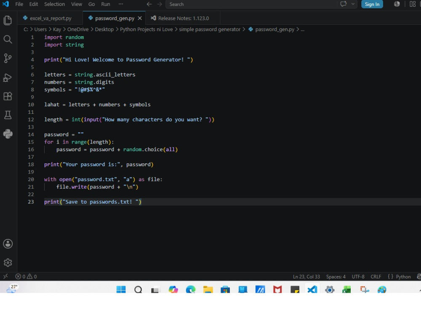Screen dimensions: 421x315
Task: Open the Run and Debug view
Action: [8, 77]
